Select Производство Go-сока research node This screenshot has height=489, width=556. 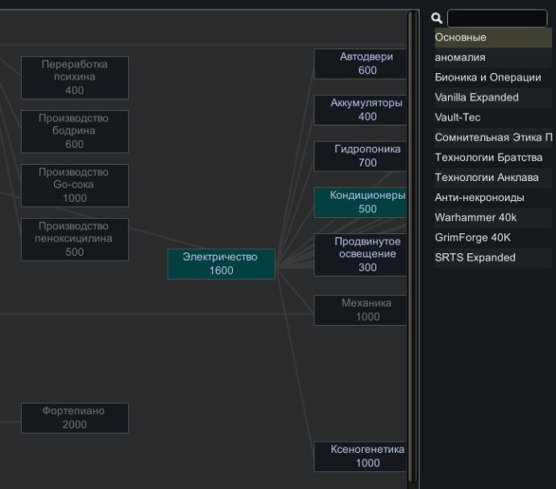click(x=74, y=185)
